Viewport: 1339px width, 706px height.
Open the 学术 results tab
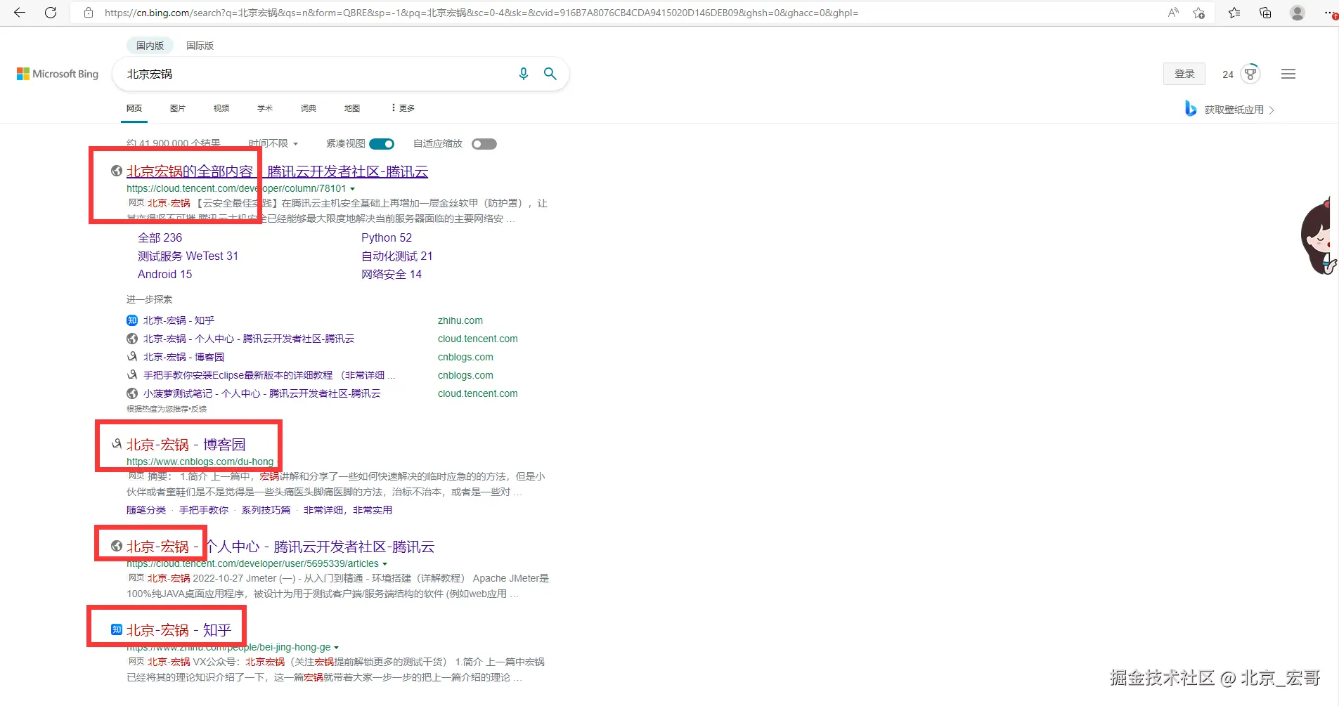(x=265, y=108)
